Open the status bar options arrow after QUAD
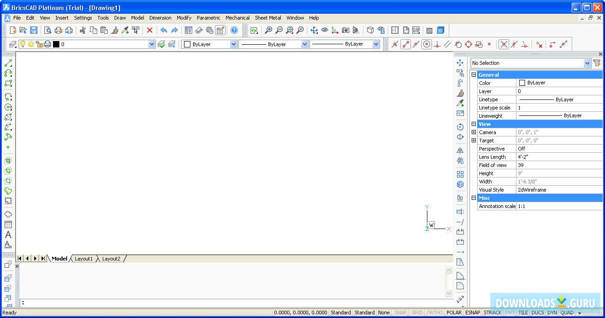The width and height of the screenshot is (605, 318). pyautogui.click(x=579, y=313)
